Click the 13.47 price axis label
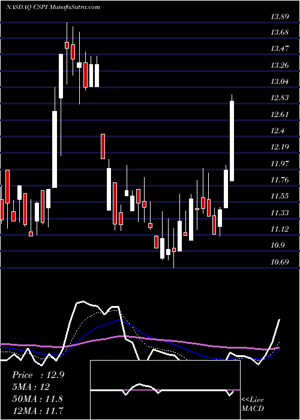 pos(280,49)
